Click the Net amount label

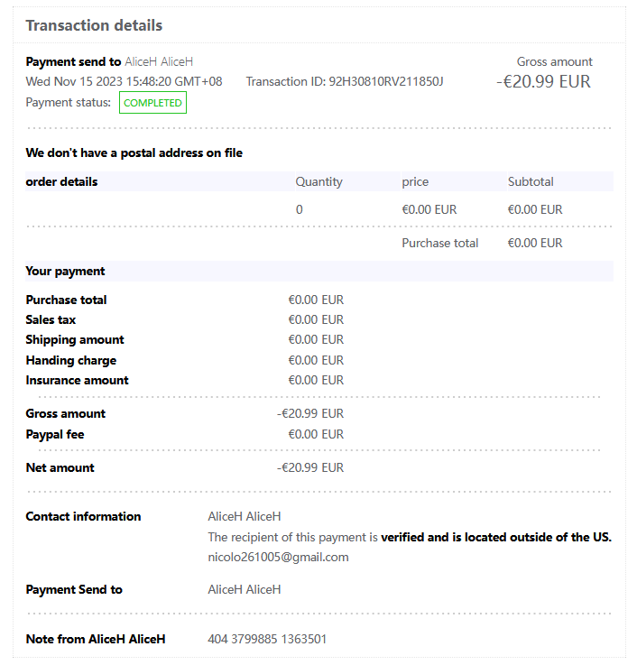(60, 467)
